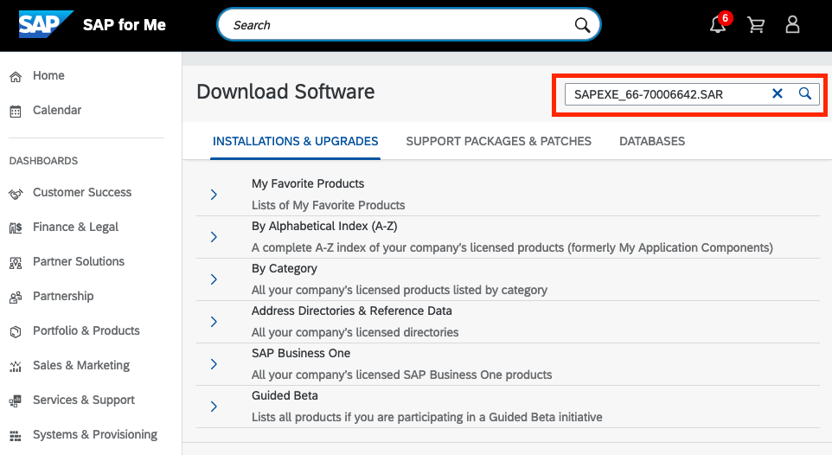The width and height of the screenshot is (832, 455).
Task: Switch to Installations & Upgrades tab
Action: click(x=295, y=141)
